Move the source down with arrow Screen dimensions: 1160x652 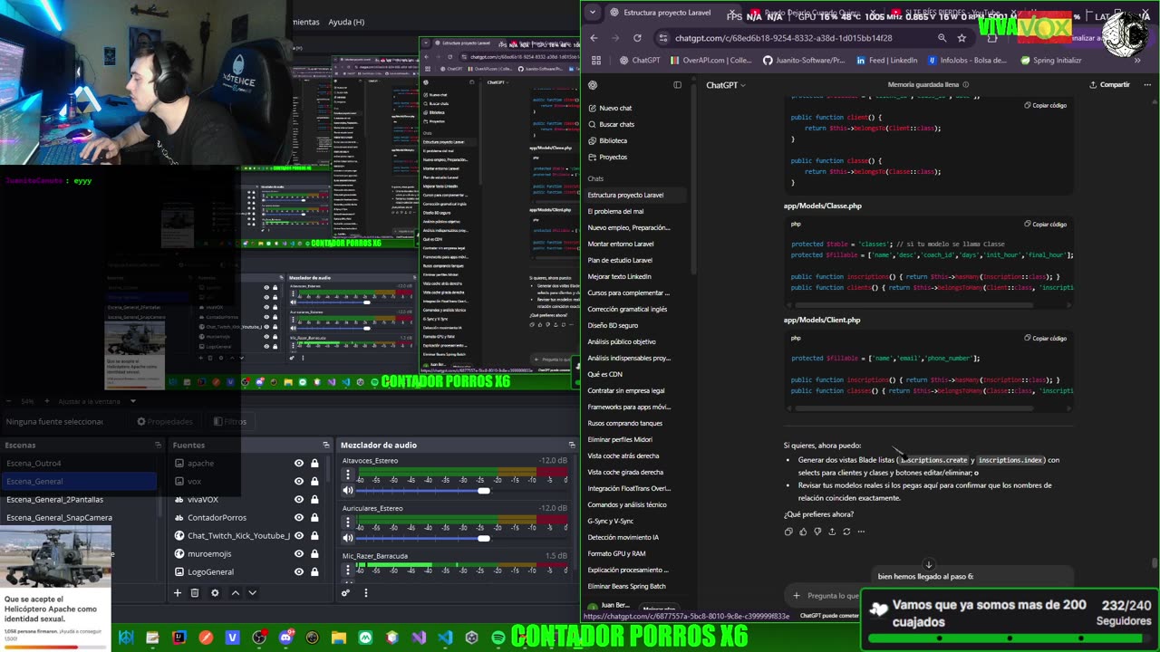[252, 593]
